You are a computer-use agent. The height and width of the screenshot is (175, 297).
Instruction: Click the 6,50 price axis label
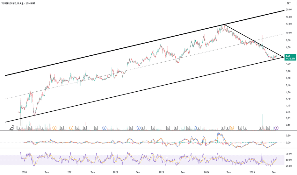288,47
